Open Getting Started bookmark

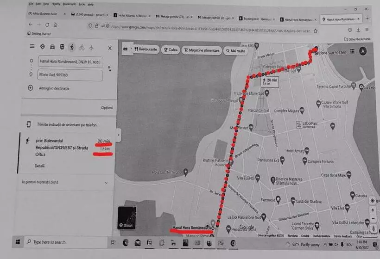tap(39, 34)
